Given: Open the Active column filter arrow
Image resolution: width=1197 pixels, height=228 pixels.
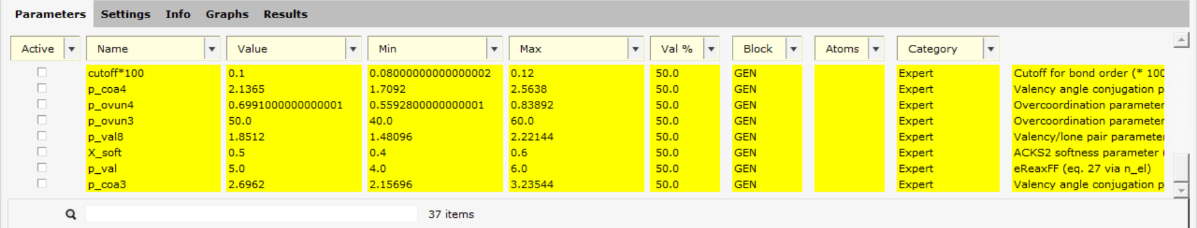Looking at the screenshot, I should click(x=72, y=49).
